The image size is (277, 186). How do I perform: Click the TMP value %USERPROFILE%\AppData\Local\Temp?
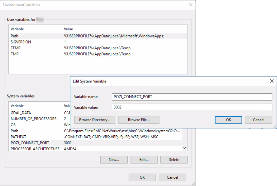point(97,54)
